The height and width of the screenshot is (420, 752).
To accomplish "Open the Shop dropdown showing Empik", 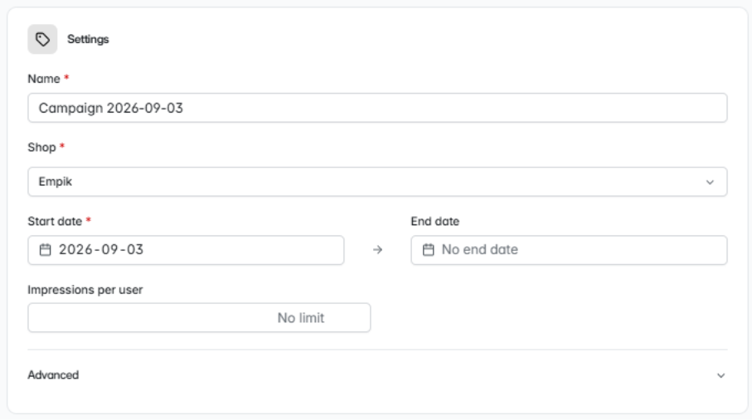I will (377, 181).
